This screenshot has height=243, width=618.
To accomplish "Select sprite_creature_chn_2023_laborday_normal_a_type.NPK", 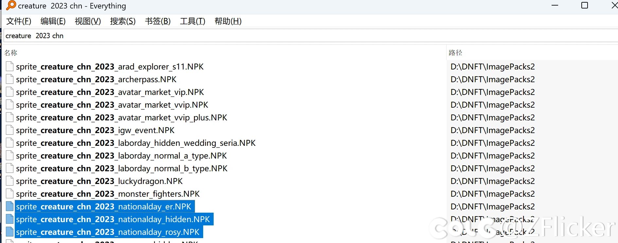I will pos(121,156).
